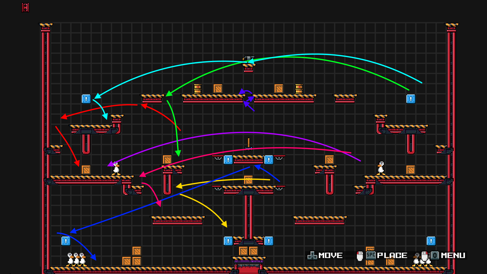This screenshot has height=274, width=487.
Task: Click the PLACE label in the control hints
Action: pos(392,255)
